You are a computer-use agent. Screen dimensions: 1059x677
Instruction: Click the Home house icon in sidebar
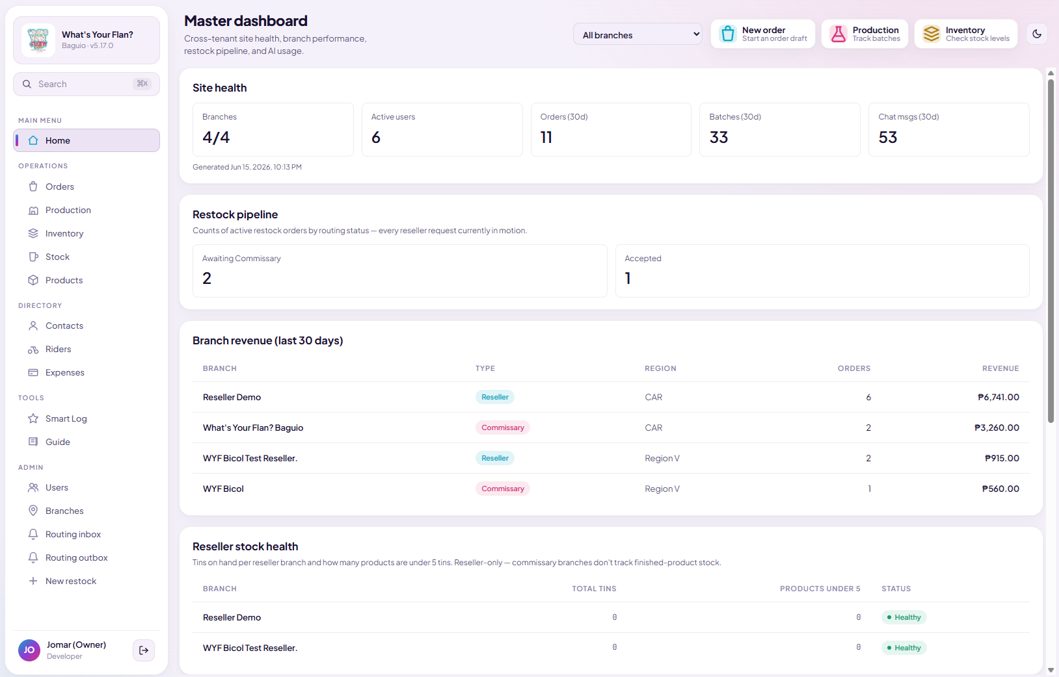tap(33, 140)
